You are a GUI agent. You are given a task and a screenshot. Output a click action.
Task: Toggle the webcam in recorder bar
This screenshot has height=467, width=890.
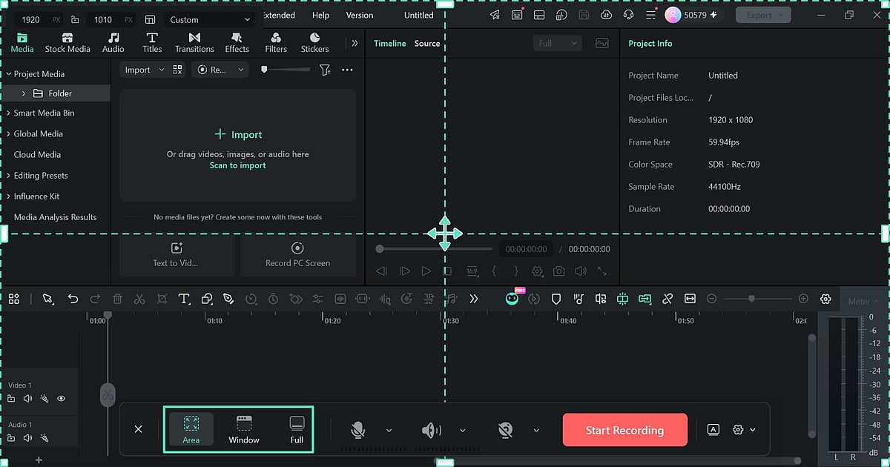tap(506, 429)
